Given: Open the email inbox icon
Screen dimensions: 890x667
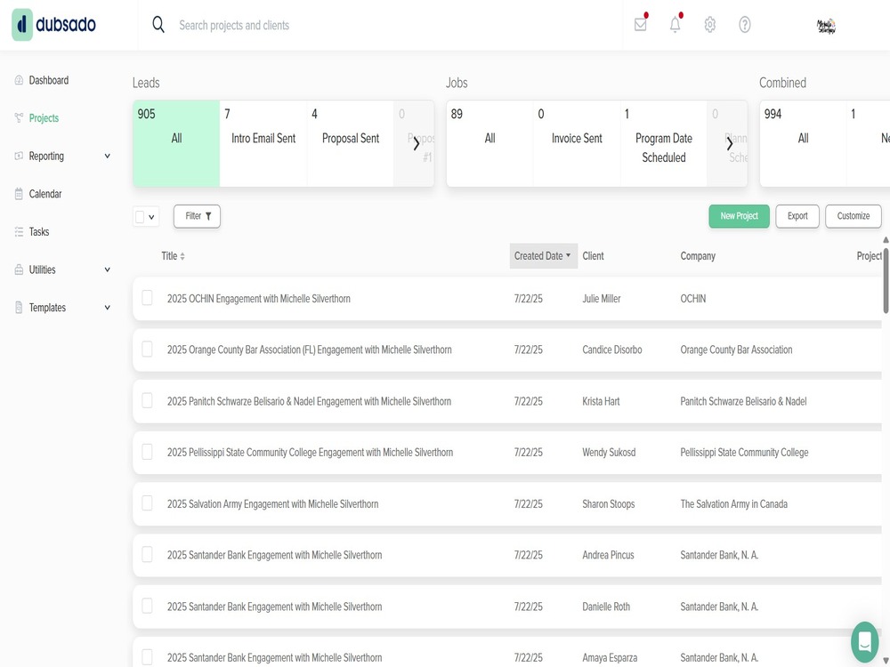Looking at the screenshot, I should click(640, 24).
